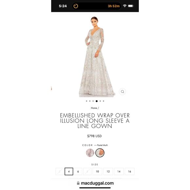This screenshot has height=190, width=190.
Task: Tap the magnifier zoom icon on product image
Action: 123,92
